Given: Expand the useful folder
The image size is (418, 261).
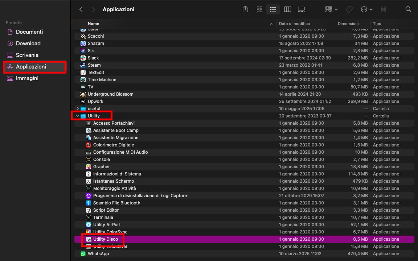Looking at the screenshot, I should (x=77, y=108).
